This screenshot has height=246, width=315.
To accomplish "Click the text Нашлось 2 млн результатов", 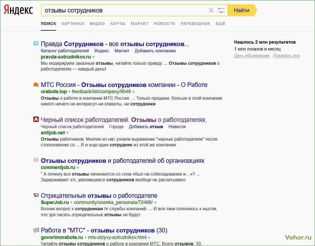I will tap(265, 42).
